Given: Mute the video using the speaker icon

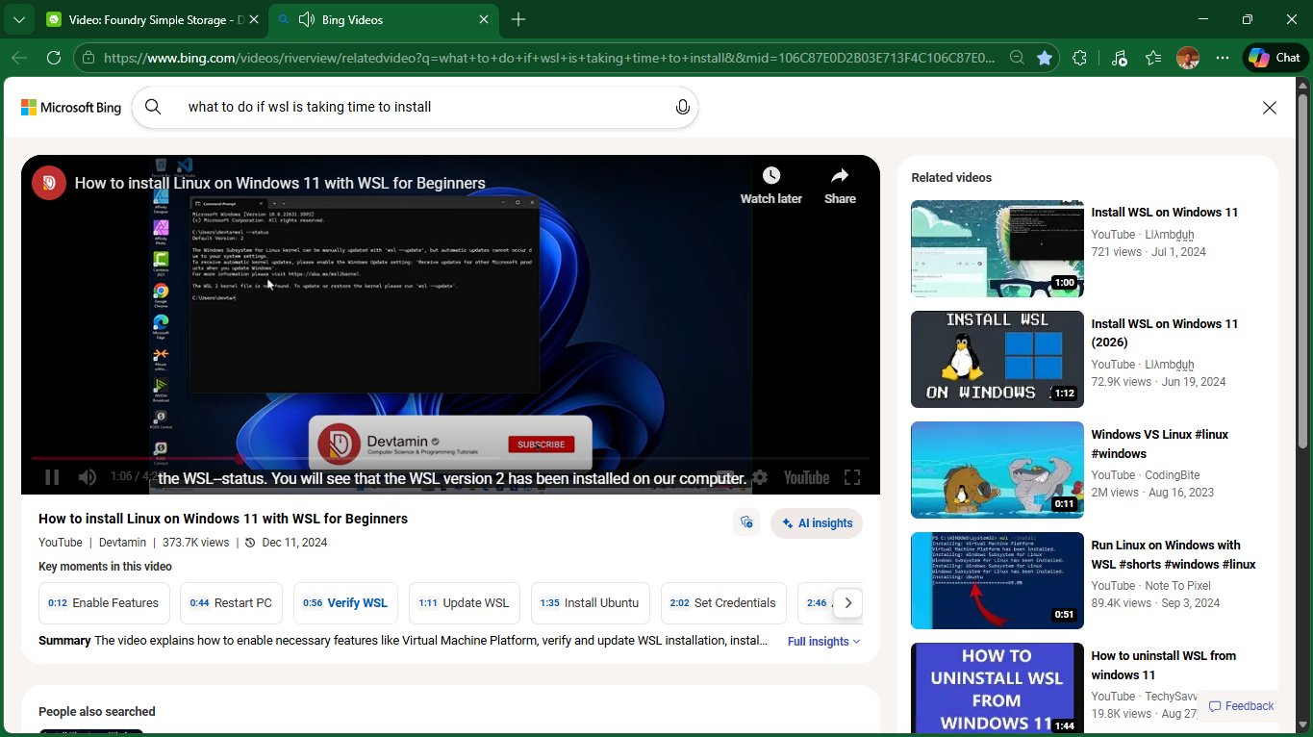Looking at the screenshot, I should click(x=88, y=477).
